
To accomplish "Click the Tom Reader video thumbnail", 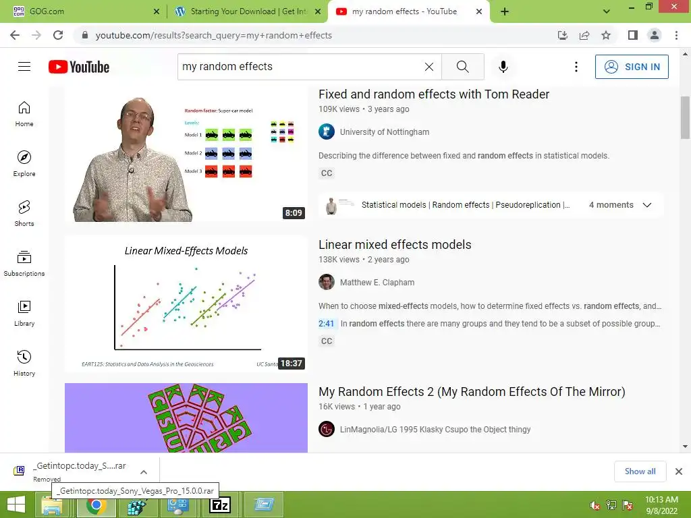I will coord(186,154).
